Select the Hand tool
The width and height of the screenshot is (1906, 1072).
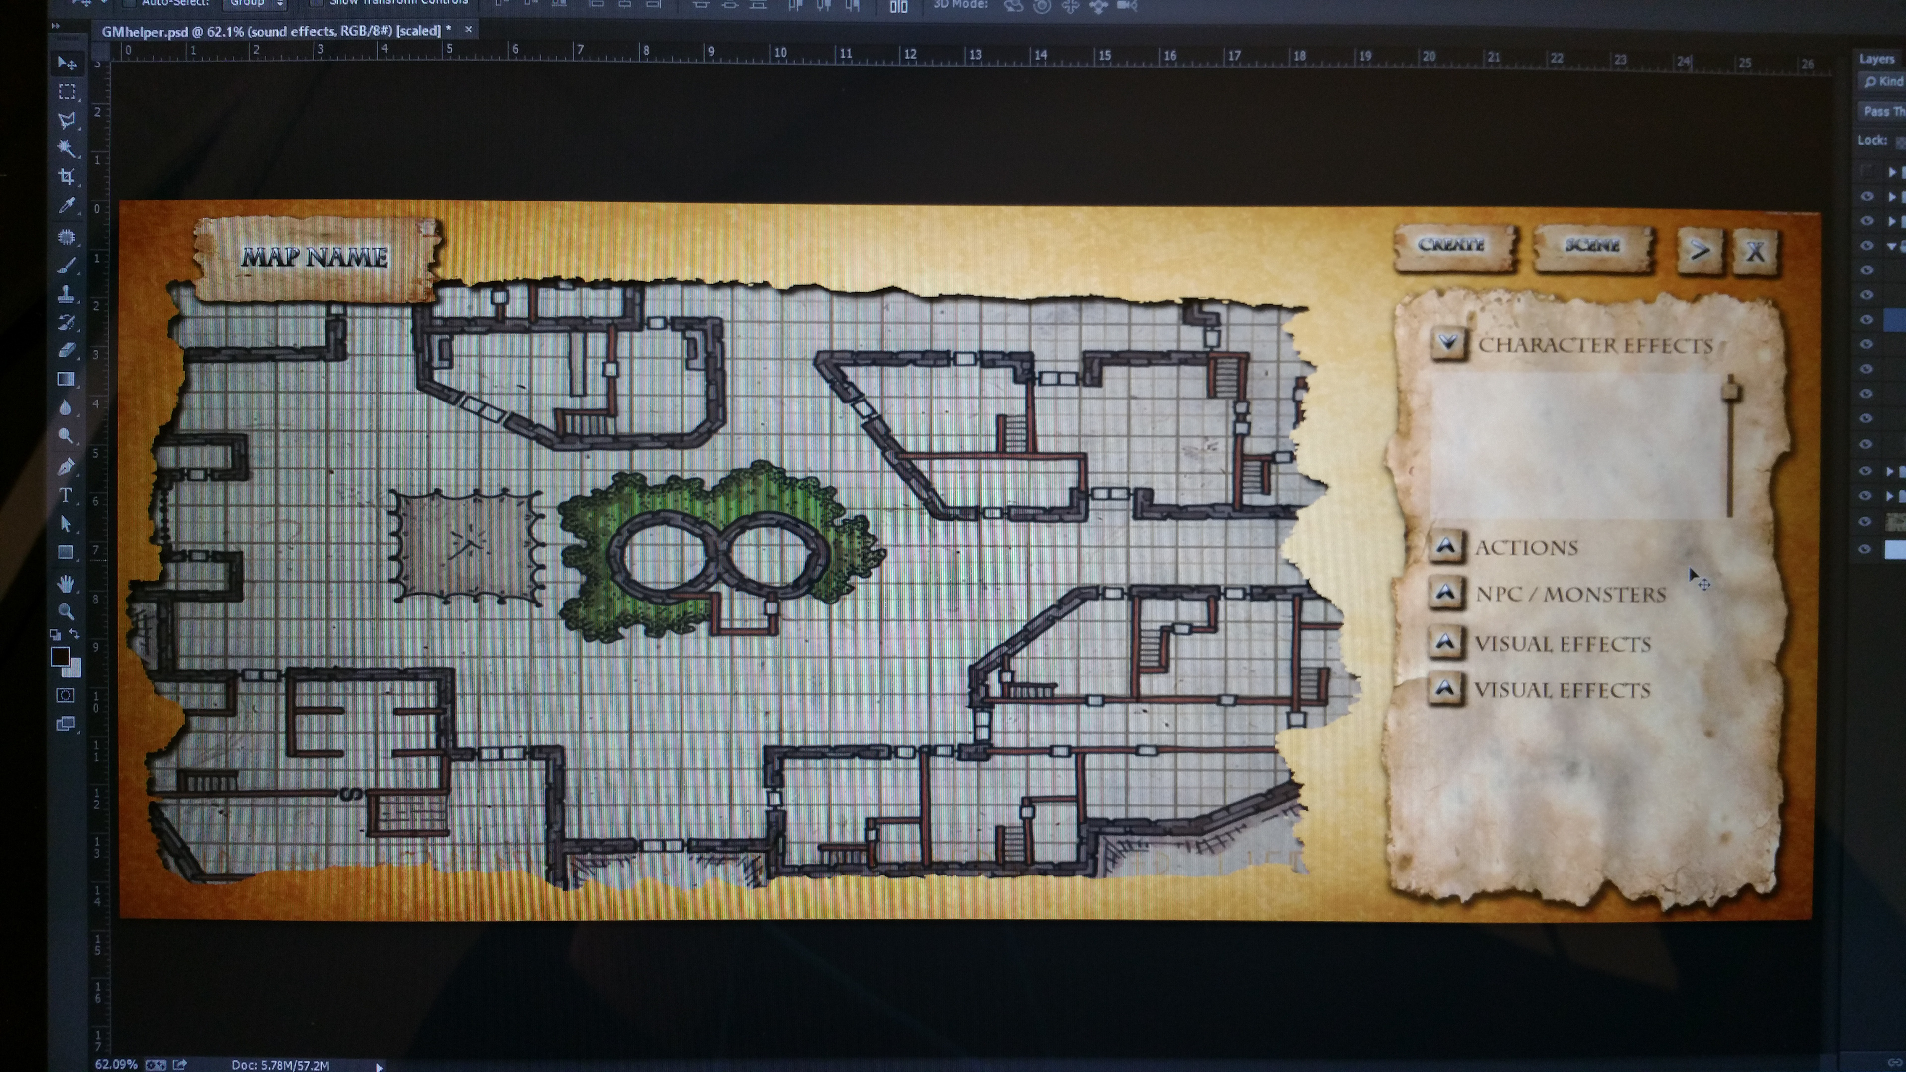coord(67,583)
